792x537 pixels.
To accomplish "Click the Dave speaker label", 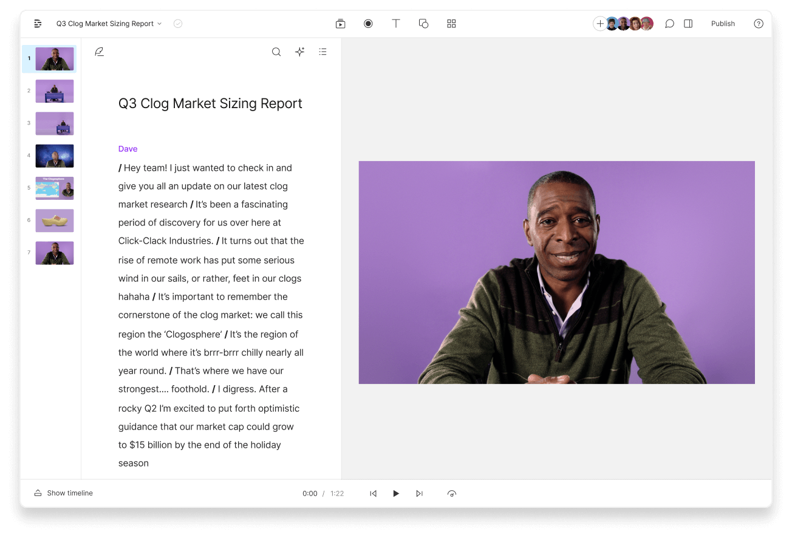I will [x=128, y=149].
